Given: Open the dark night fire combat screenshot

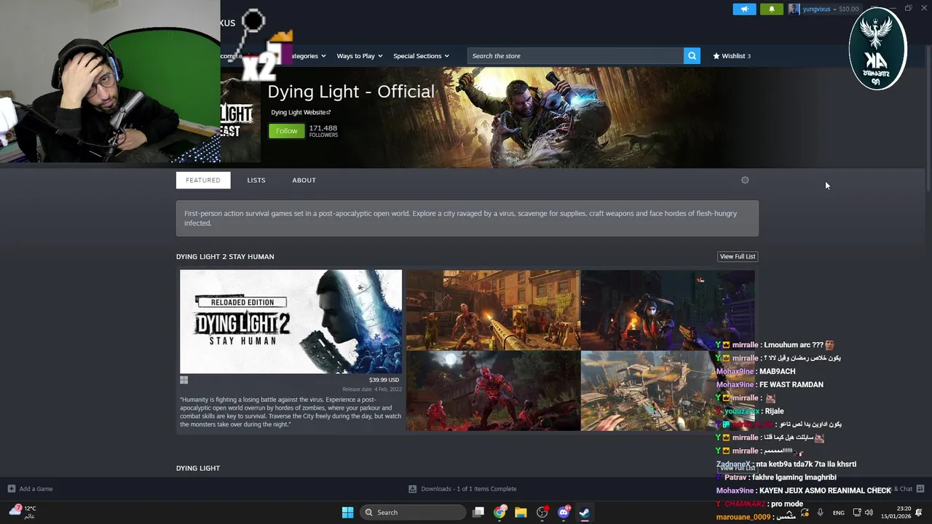Looking at the screenshot, I should (x=668, y=310).
